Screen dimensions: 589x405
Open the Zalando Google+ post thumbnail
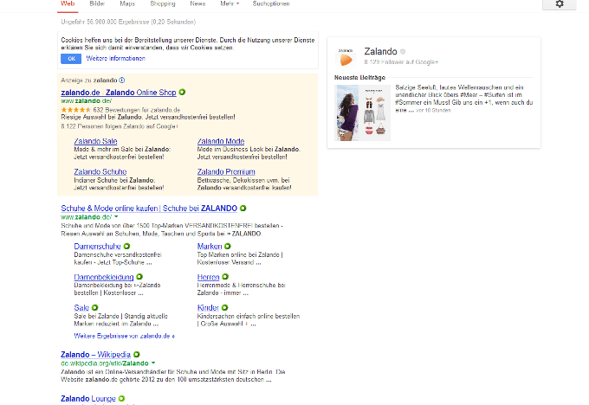[362, 112]
